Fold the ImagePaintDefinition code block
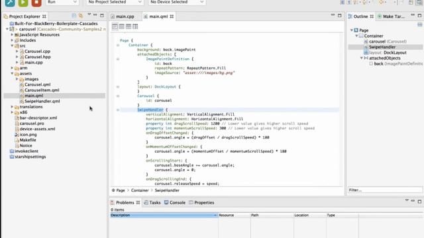The width and height of the screenshot is (424, 238). pyautogui.click(x=118, y=59)
